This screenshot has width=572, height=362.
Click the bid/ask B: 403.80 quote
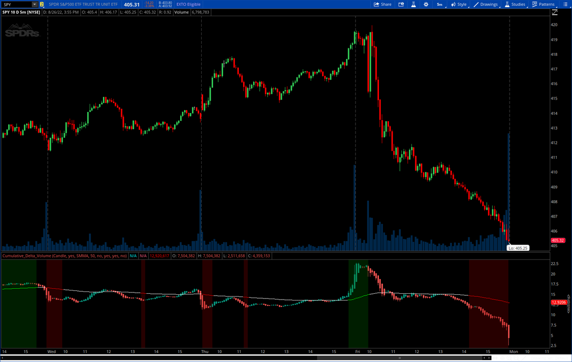pos(165,3)
